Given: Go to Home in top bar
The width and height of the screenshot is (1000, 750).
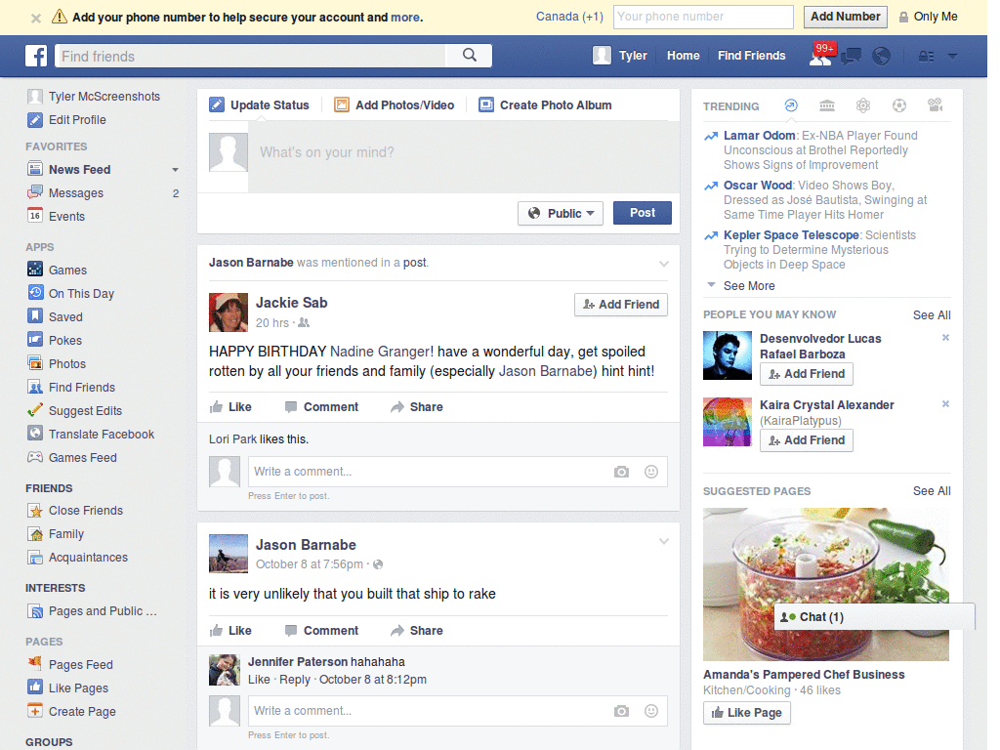Looking at the screenshot, I should (683, 56).
